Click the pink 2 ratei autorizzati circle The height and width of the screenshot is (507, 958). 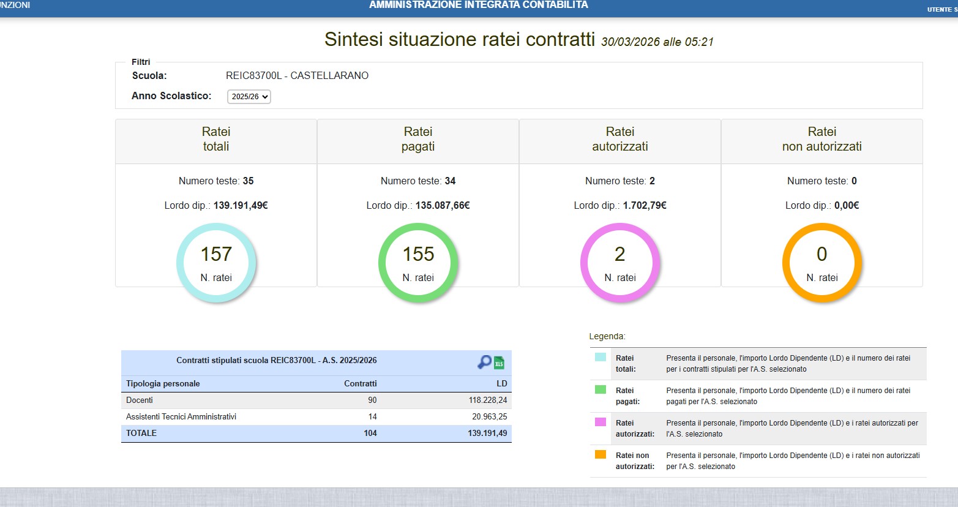click(620, 263)
